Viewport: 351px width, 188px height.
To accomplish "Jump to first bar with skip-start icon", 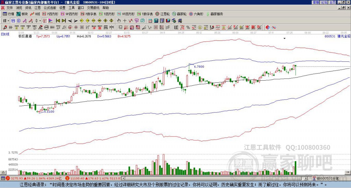I will tap(58, 21).
